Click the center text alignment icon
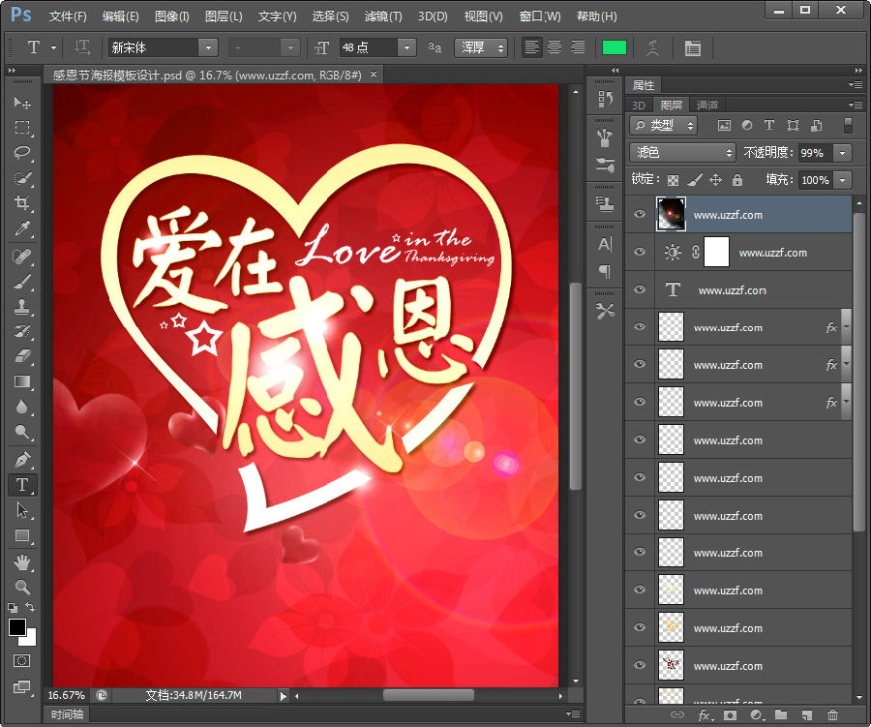 coord(555,47)
